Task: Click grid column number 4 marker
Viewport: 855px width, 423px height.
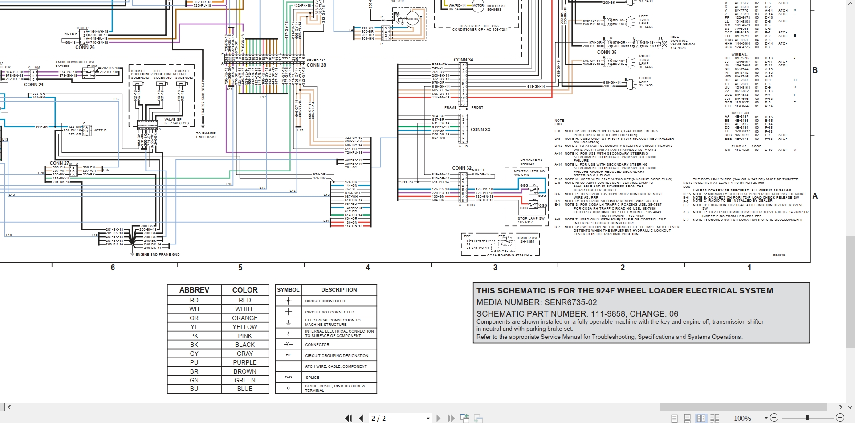Action: click(x=368, y=268)
